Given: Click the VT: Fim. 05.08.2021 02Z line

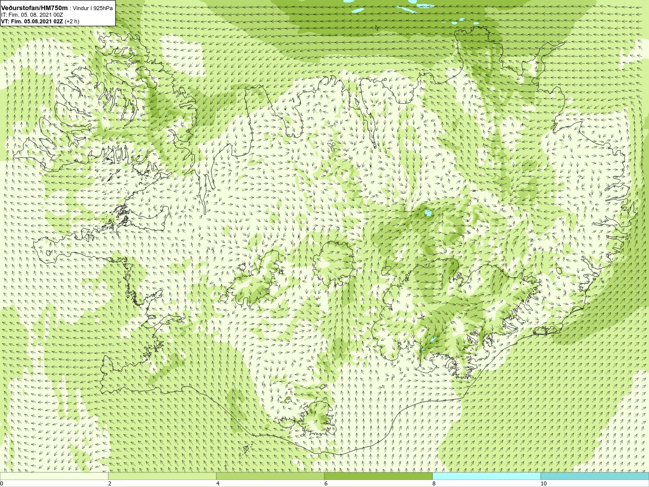Looking at the screenshot, I should [x=32, y=21].
